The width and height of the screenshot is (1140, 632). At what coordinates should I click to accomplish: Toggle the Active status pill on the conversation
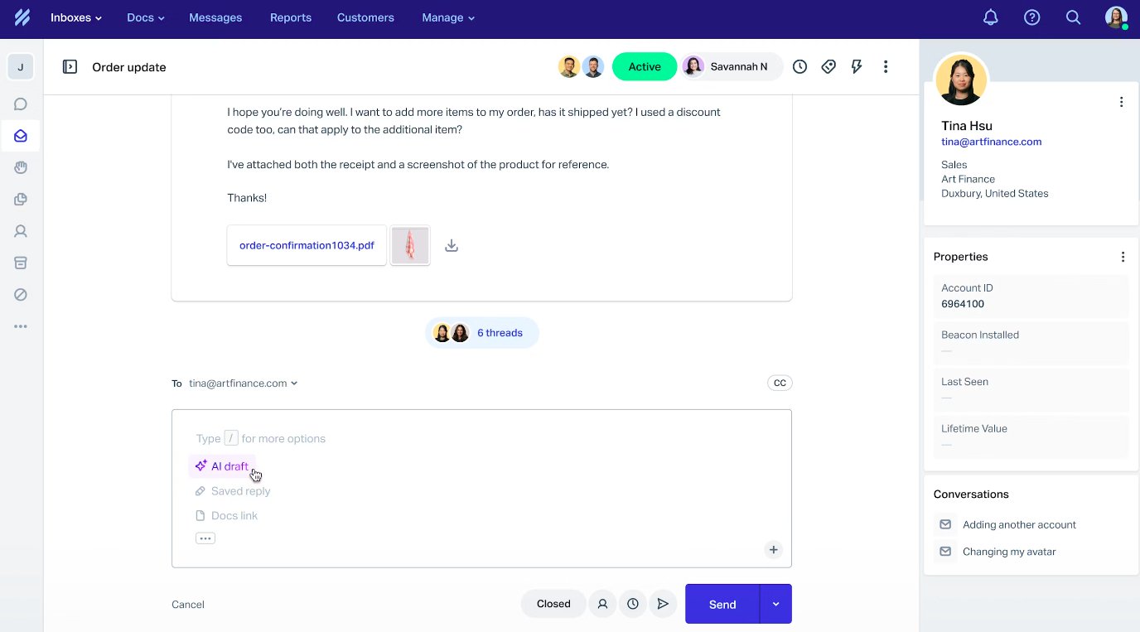[645, 66]
